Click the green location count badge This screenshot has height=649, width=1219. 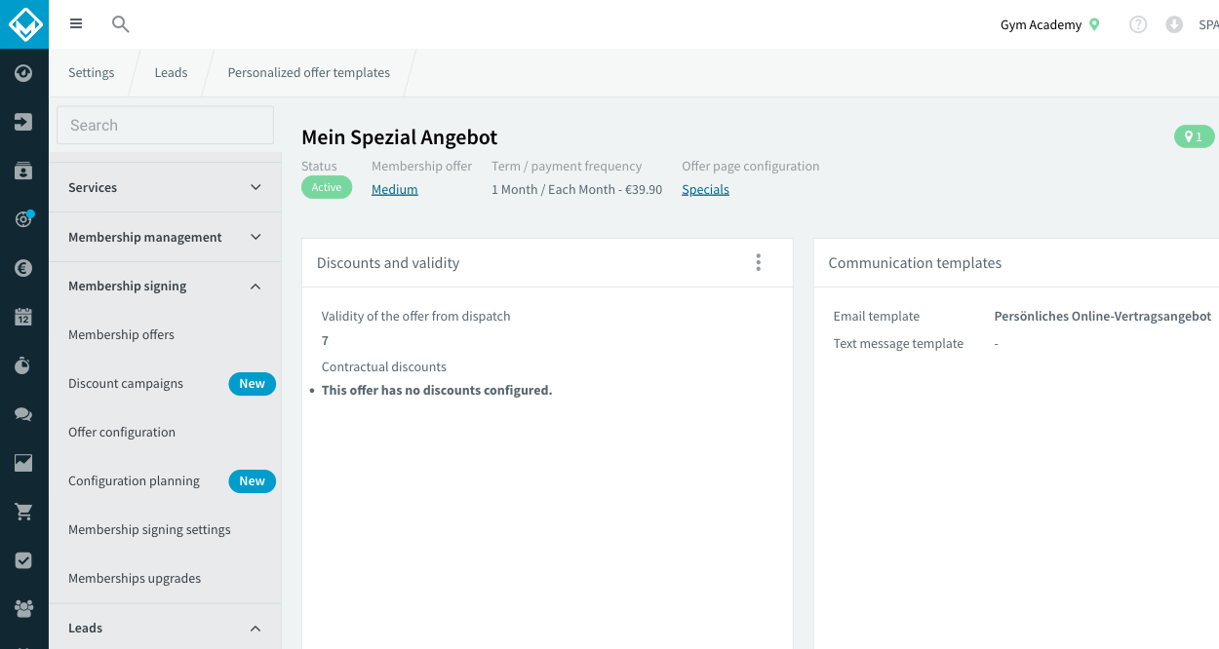point(1194,136)
